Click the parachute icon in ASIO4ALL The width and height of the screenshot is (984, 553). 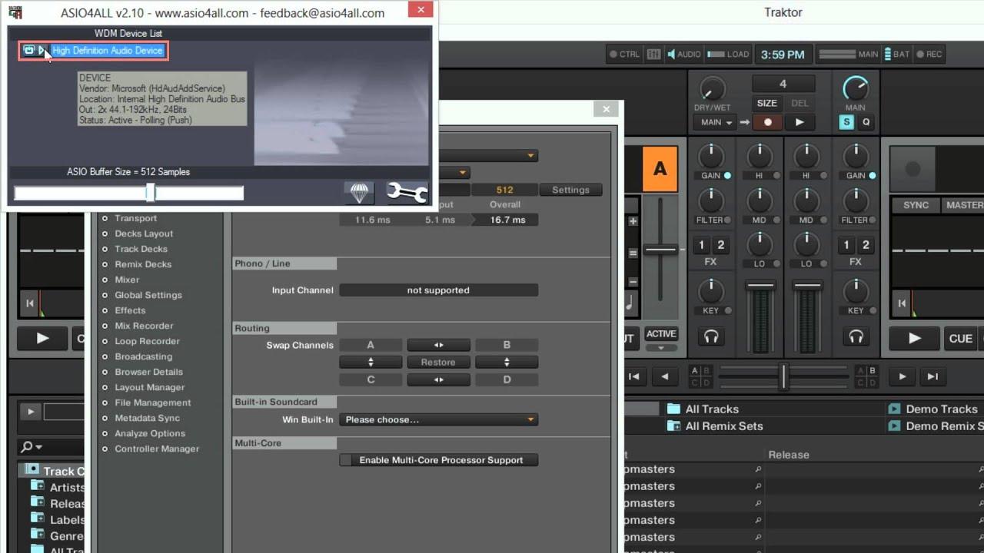click(x=358, y=192)
